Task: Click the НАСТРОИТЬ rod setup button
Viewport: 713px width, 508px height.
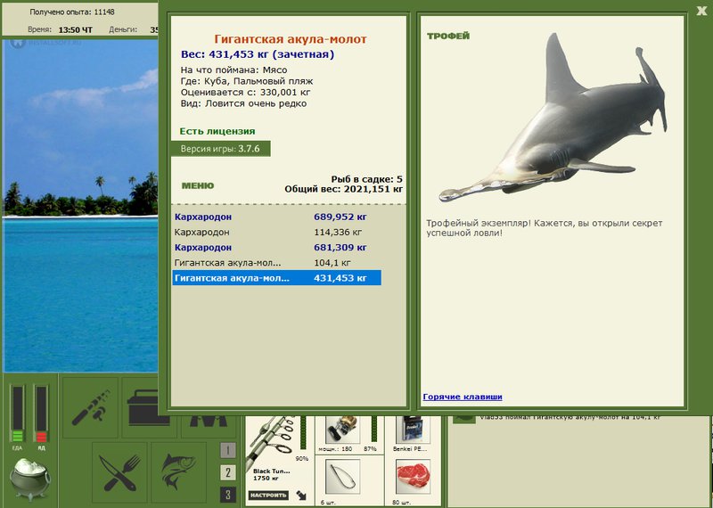Action: click(x=268, y=495)
